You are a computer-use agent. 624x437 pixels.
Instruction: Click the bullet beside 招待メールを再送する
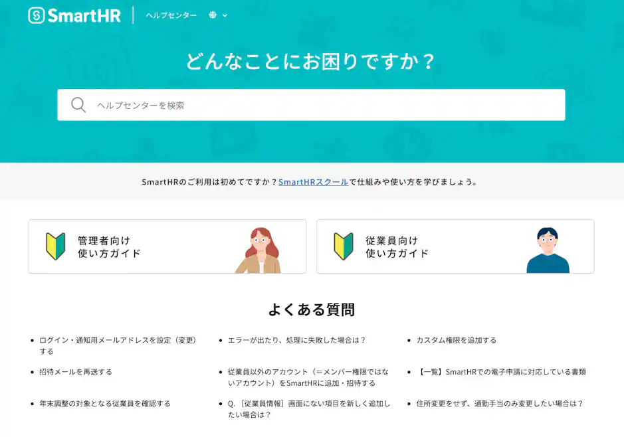point(32,373)
